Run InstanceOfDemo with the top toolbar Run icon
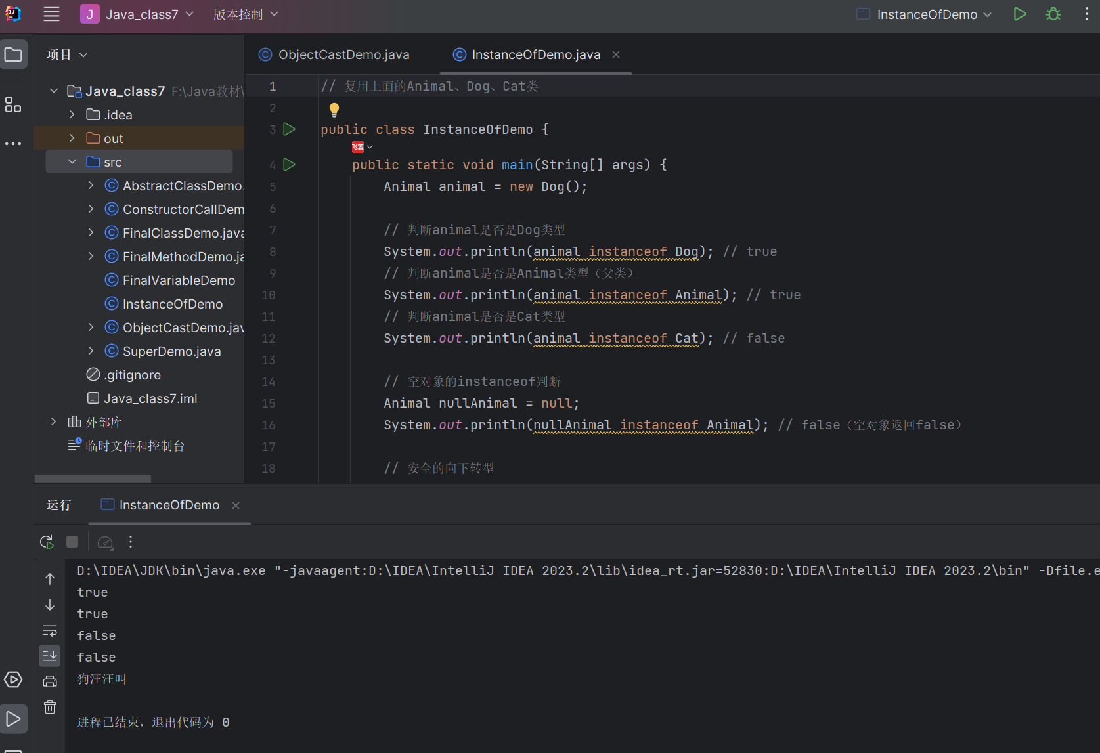The height and width of the screenshot is (753, 1100). point(1019,14)
